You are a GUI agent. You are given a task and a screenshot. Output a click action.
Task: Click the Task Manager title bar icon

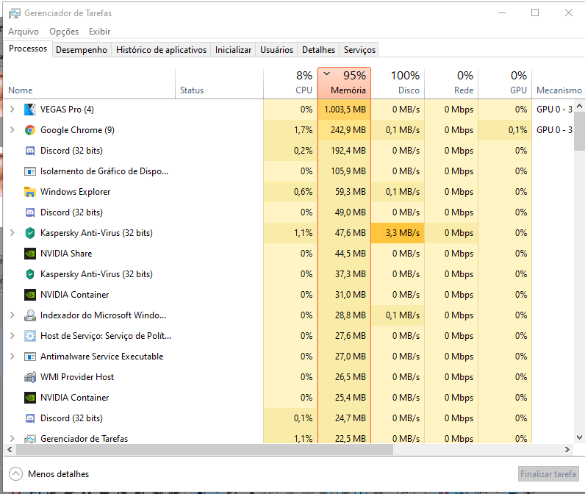pos(15,13)
